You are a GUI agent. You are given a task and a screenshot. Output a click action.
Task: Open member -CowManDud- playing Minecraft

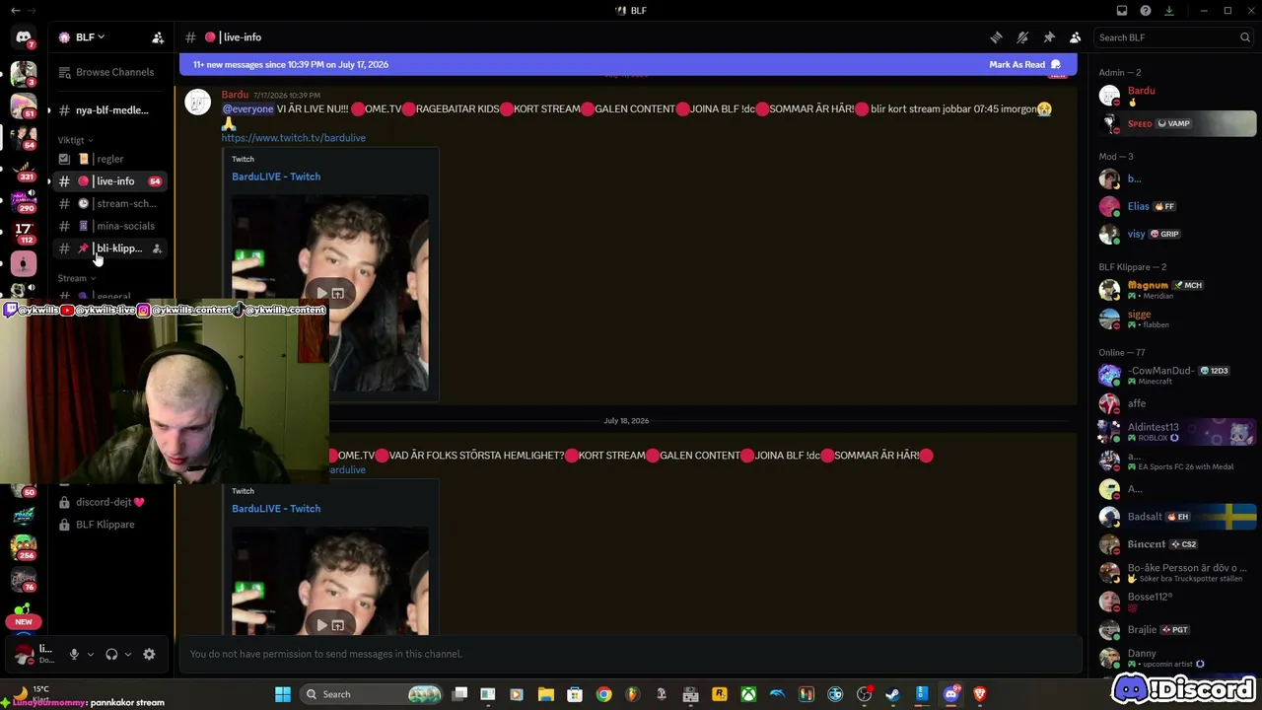tap(1177, 375)
